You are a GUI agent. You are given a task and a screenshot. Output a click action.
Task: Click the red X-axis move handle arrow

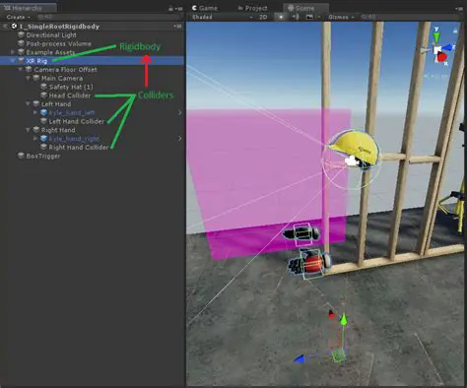tap(331, 314)
